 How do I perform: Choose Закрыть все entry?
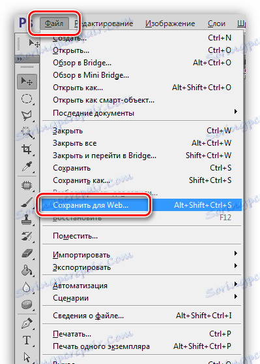pos(141,143)
